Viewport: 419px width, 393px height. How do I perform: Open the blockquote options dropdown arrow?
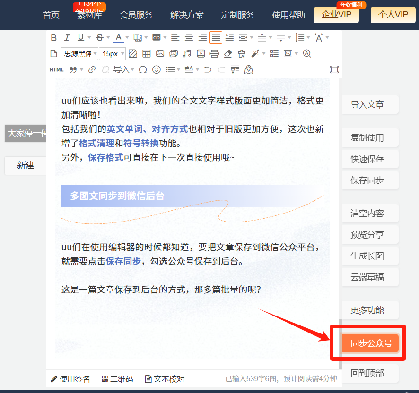pyautogui.click(x=82, y=70)
